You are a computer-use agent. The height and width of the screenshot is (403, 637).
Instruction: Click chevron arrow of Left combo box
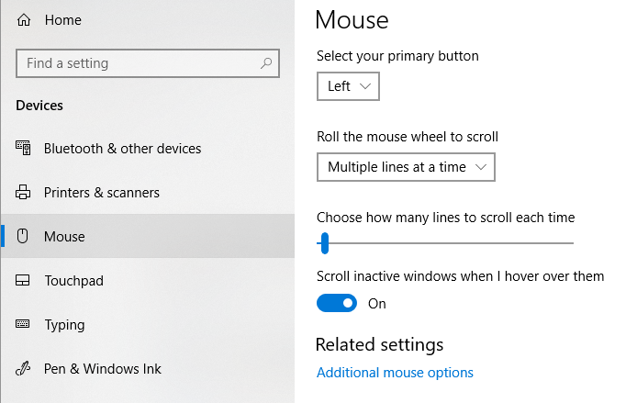tap(365, 86)
